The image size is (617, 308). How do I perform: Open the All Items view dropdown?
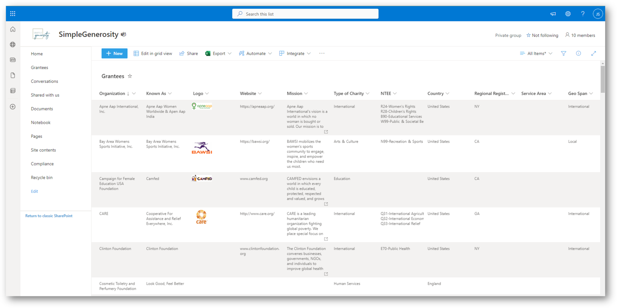click(x=536, y=53)
